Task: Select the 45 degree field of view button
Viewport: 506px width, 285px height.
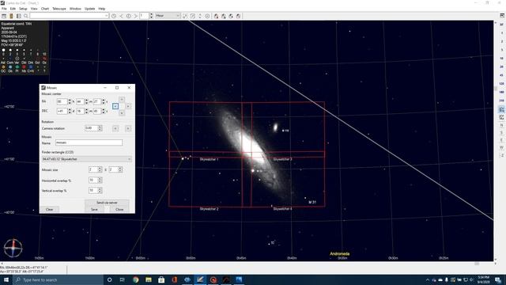Action: click(501, 75)
